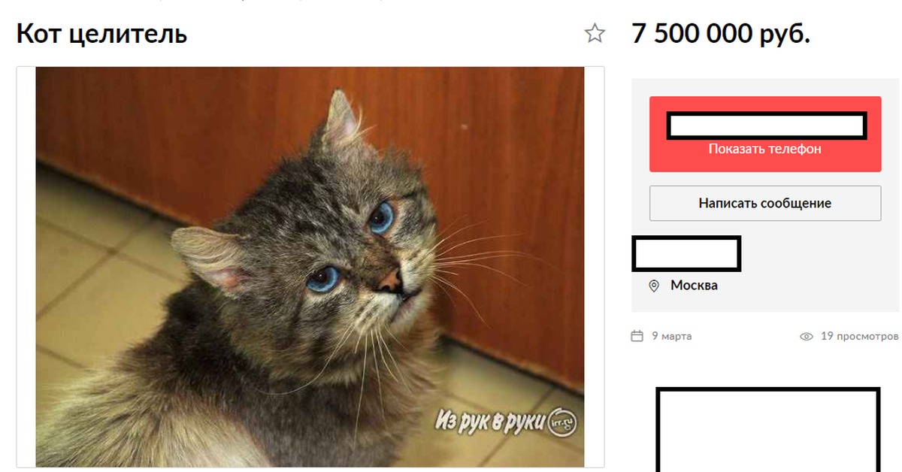Screen dimensions: 902x472
Task: Click the 7 500 000 руб. price
Action: 721,34
